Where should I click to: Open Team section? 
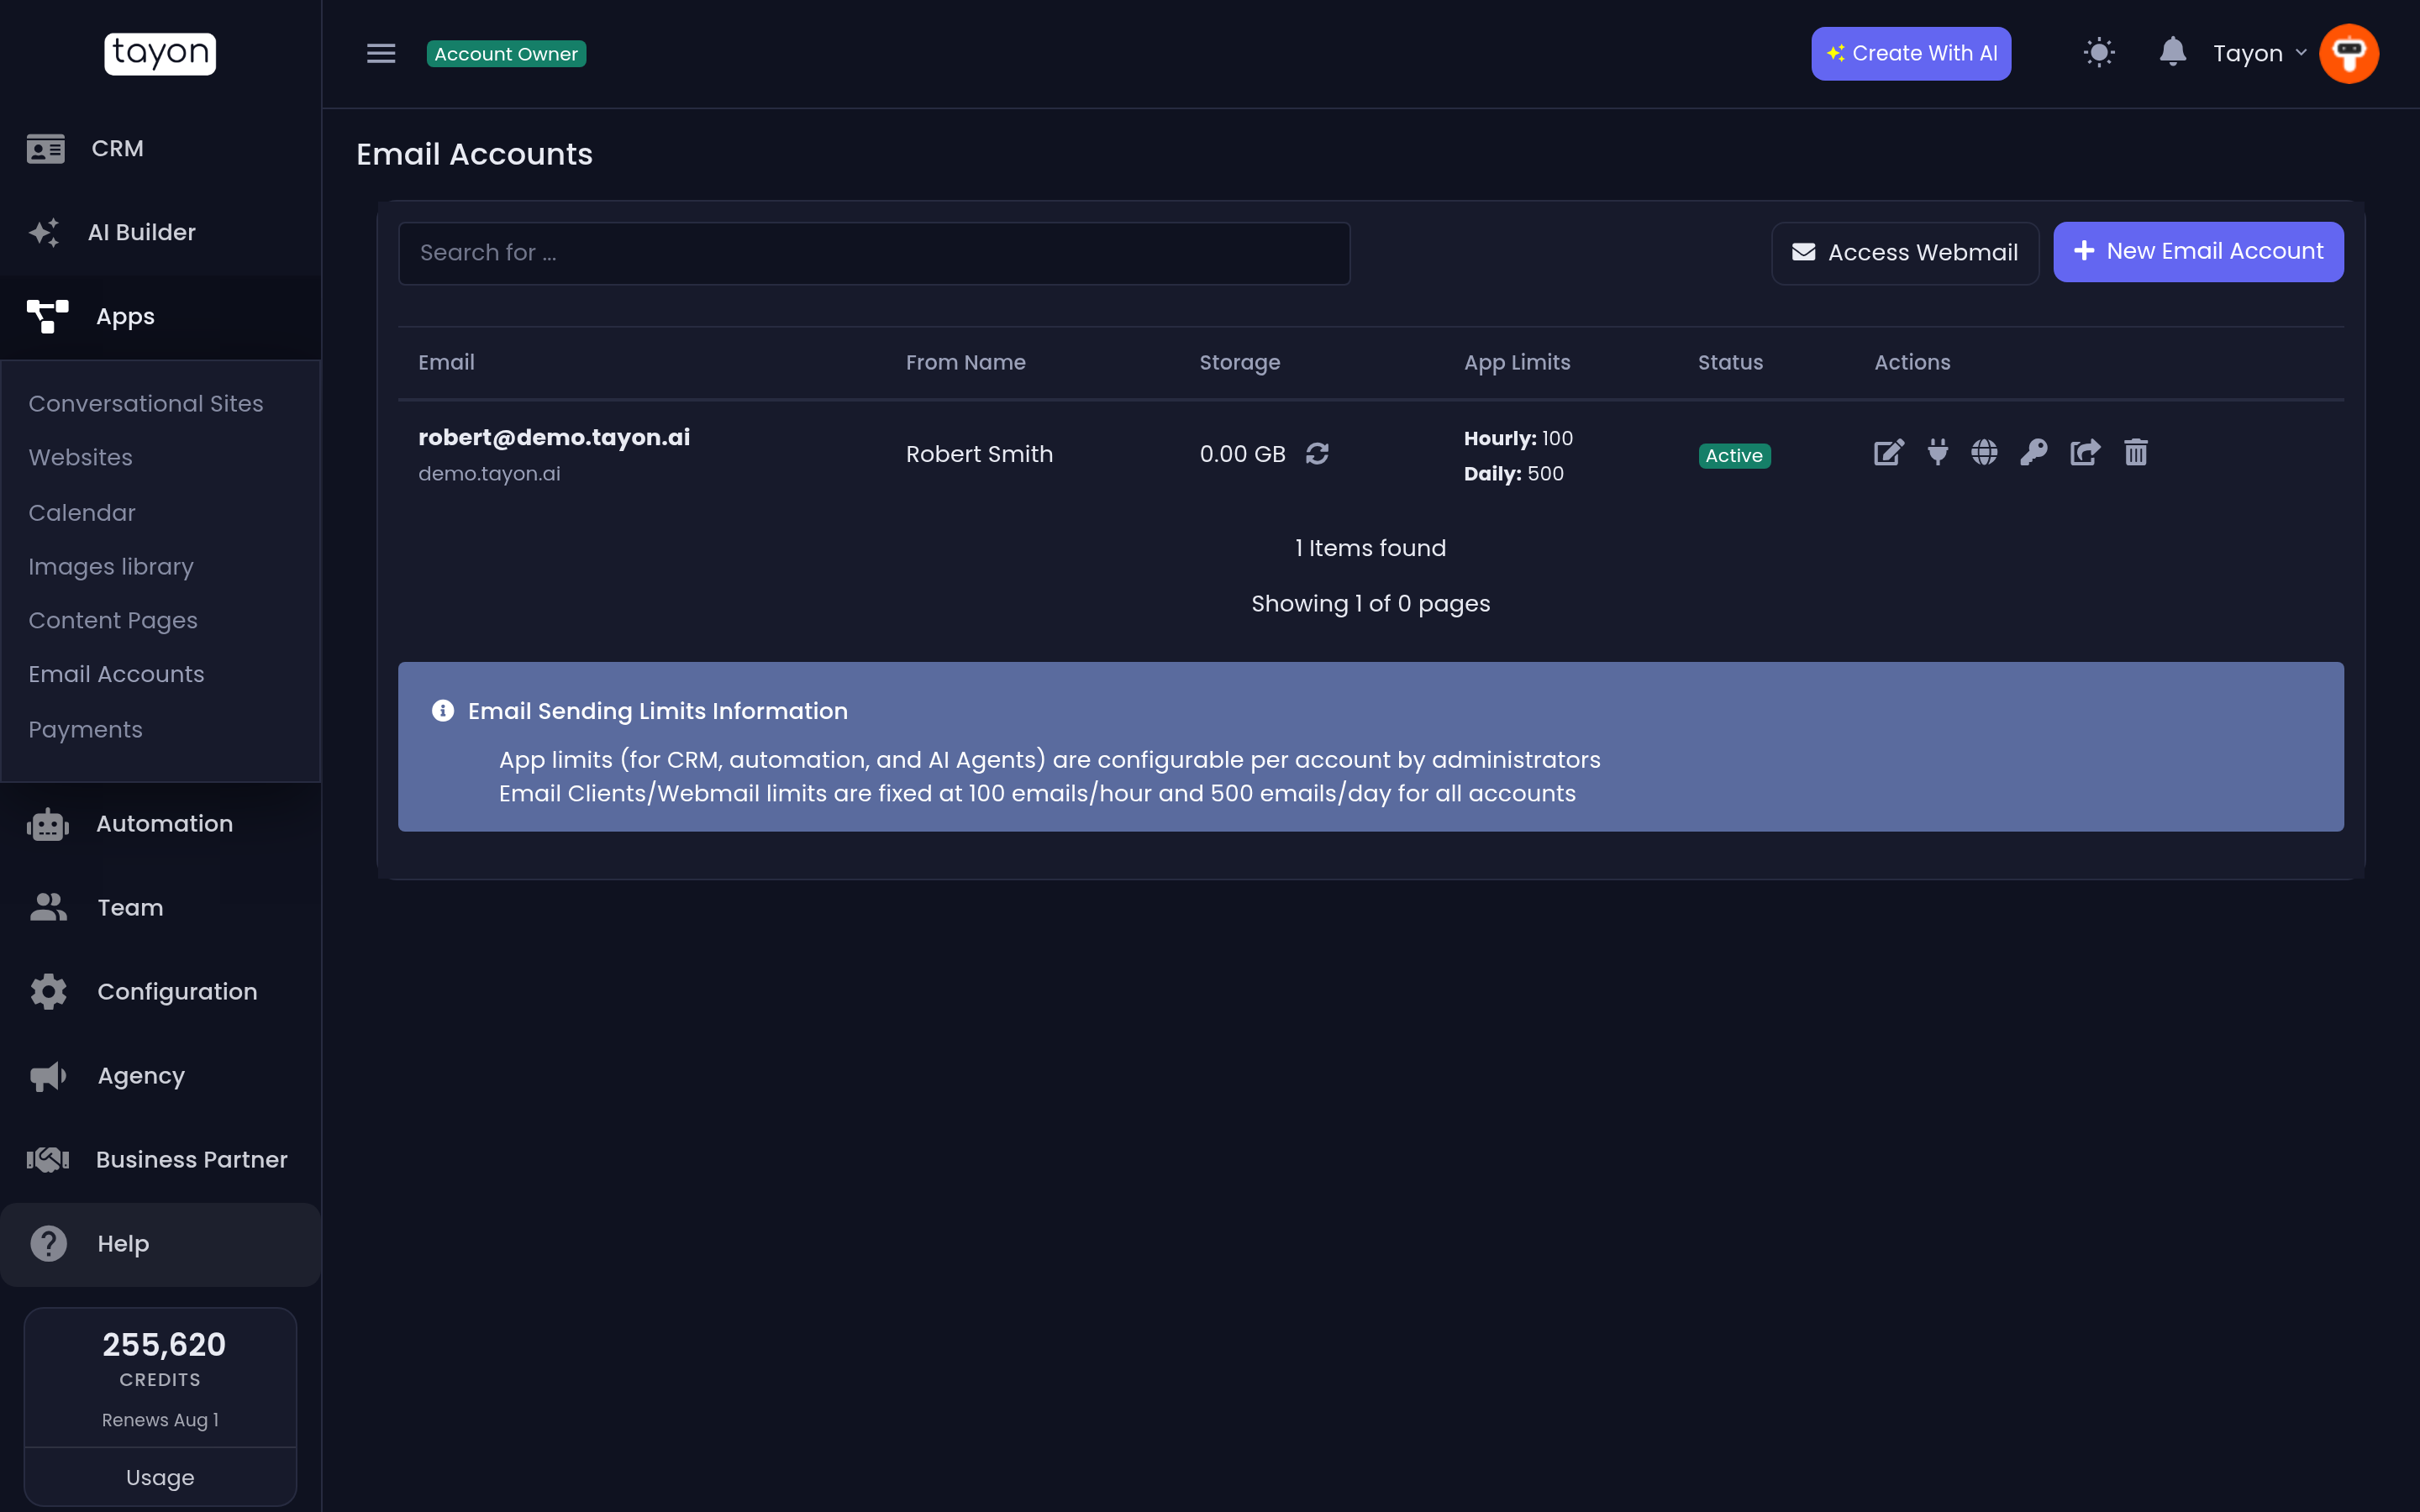(160, 908)
